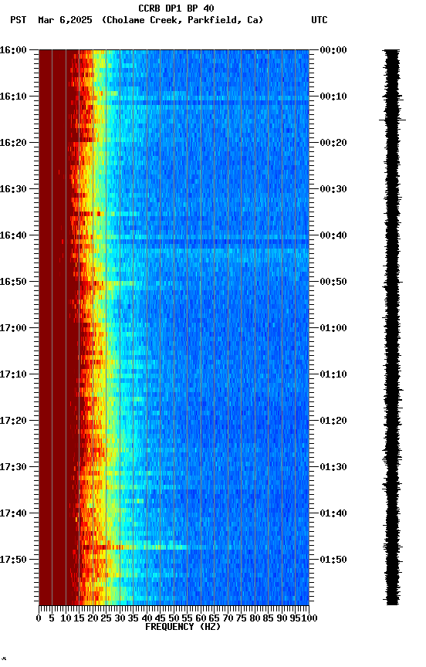Click the 30 Hz frequency tick label
426x667 pixels.
click(x=120, y=618)
